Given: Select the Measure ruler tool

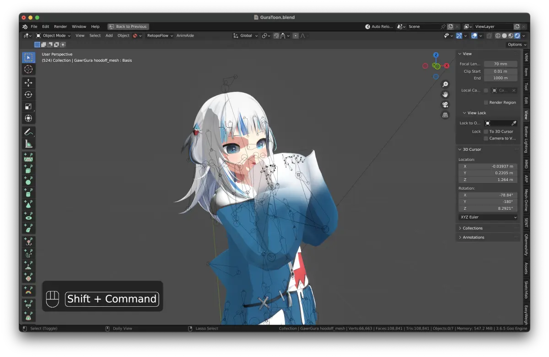Looking at the screenshot, I should pos(28,144).
